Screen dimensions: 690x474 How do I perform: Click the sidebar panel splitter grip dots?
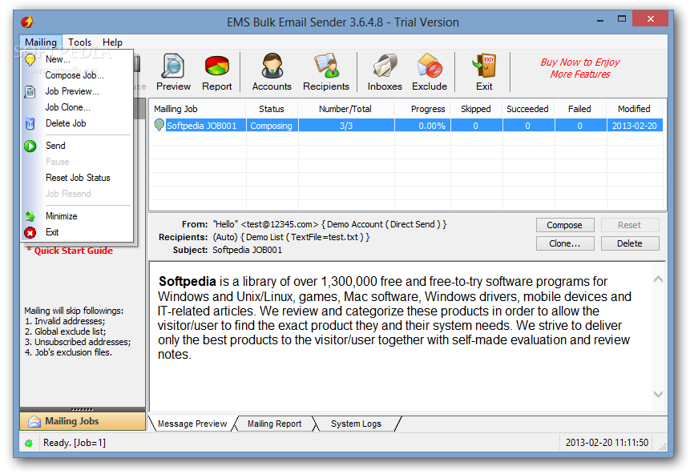click(x=83, y=409)
